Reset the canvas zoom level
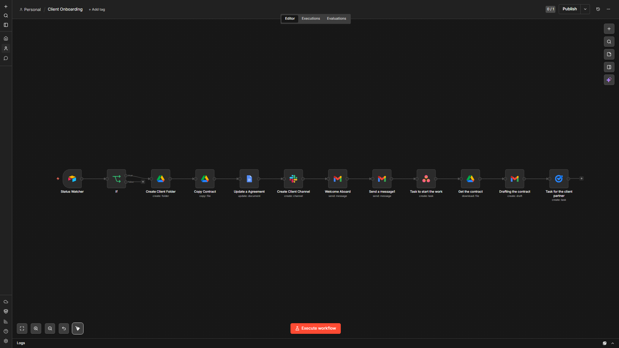Image resolution: width=619 pixels, height=348 pixels. coord(64,329)
